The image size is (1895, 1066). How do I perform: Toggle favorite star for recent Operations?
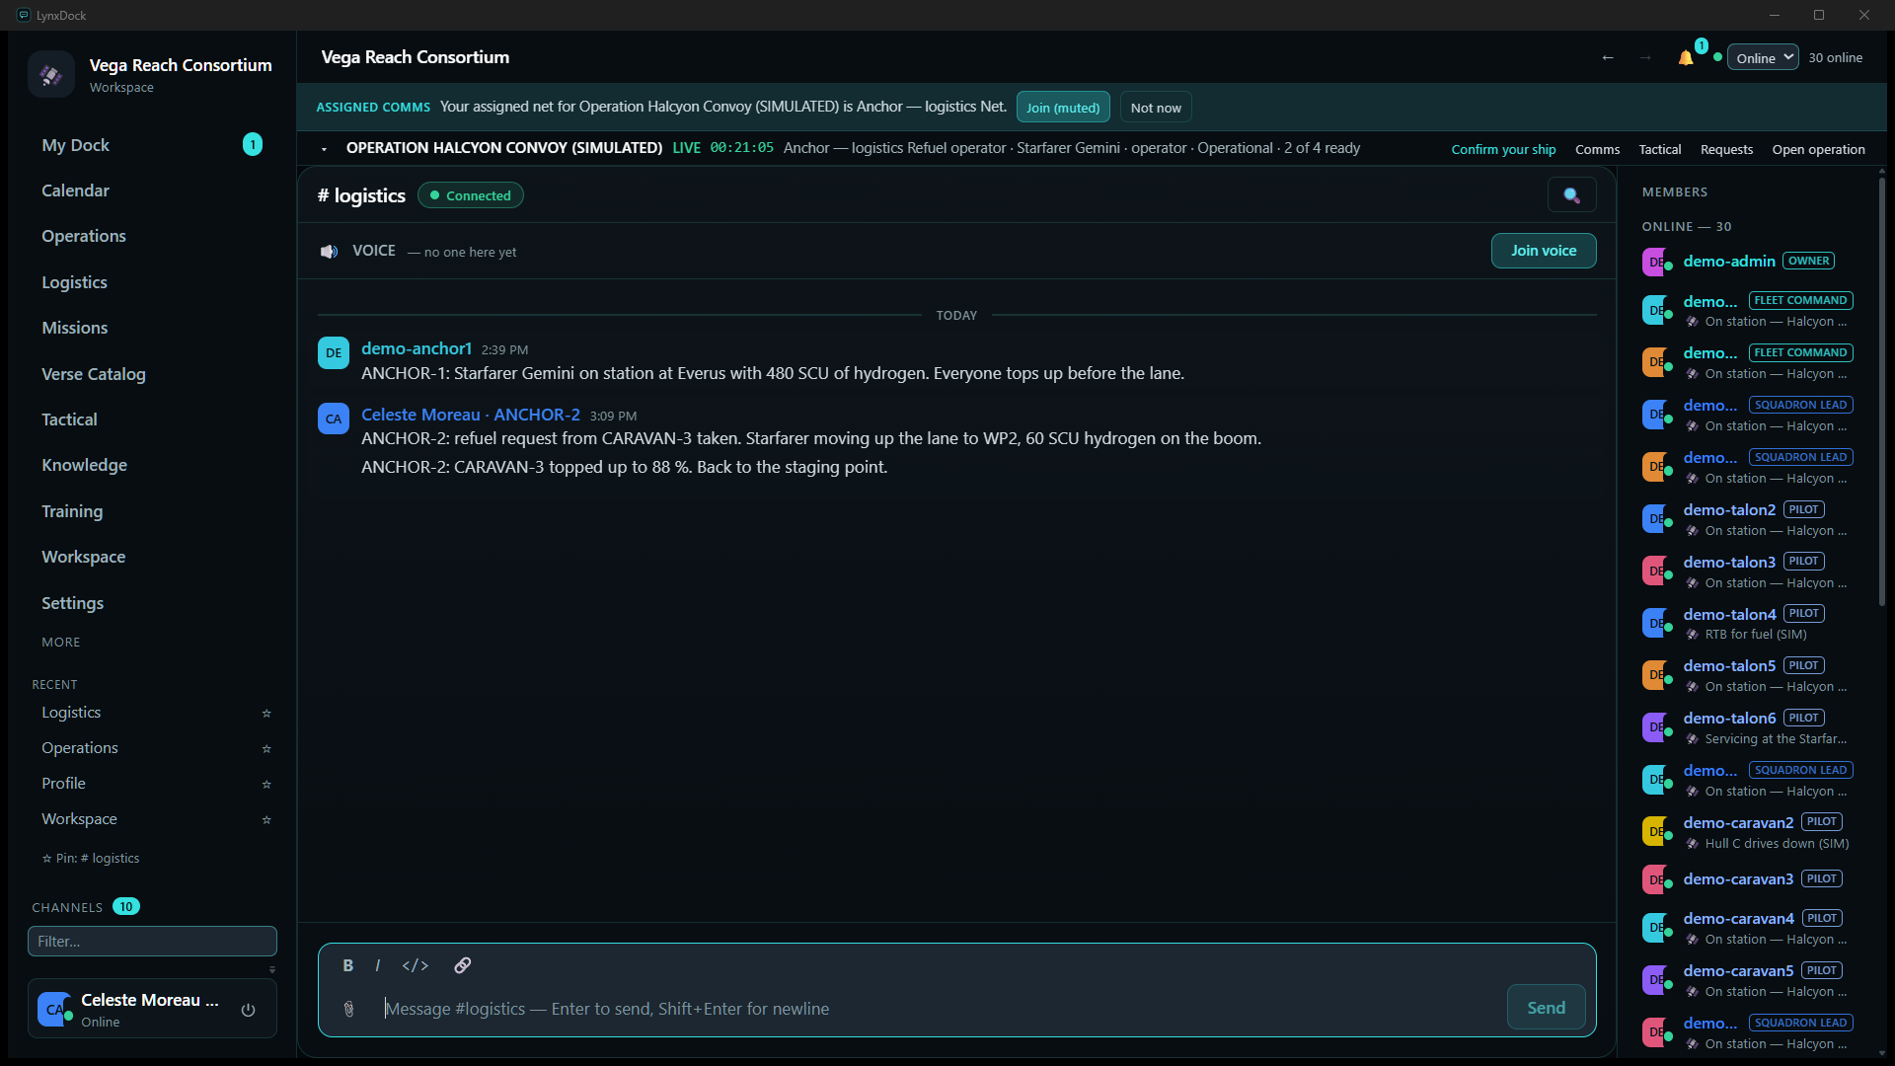(266, 748)
